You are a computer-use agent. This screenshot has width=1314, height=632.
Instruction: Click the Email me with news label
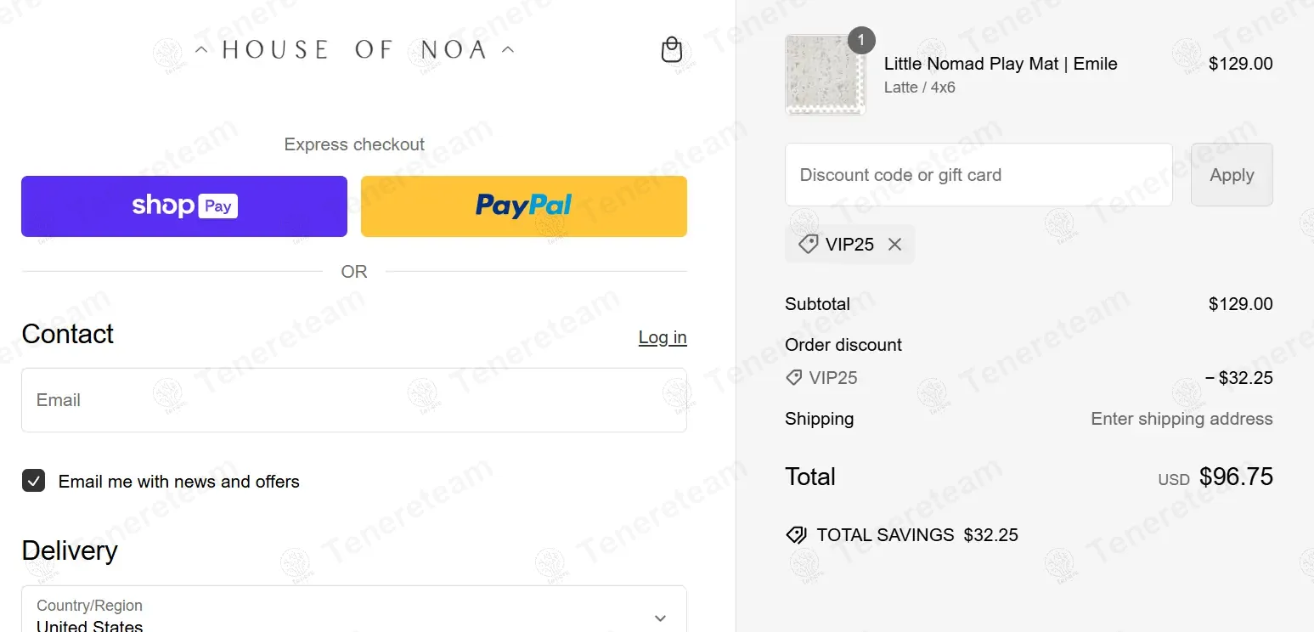(178, 482)
